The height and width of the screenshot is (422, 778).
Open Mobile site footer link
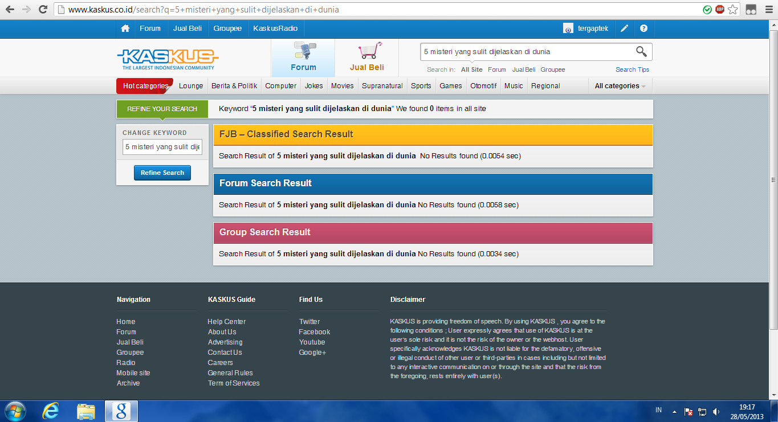point(133,373)
